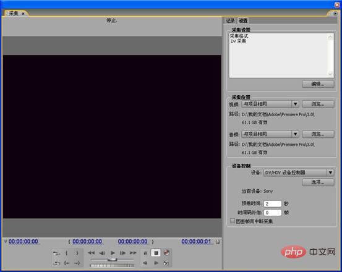
Task: Click the 选项... button
Action: 318,182
